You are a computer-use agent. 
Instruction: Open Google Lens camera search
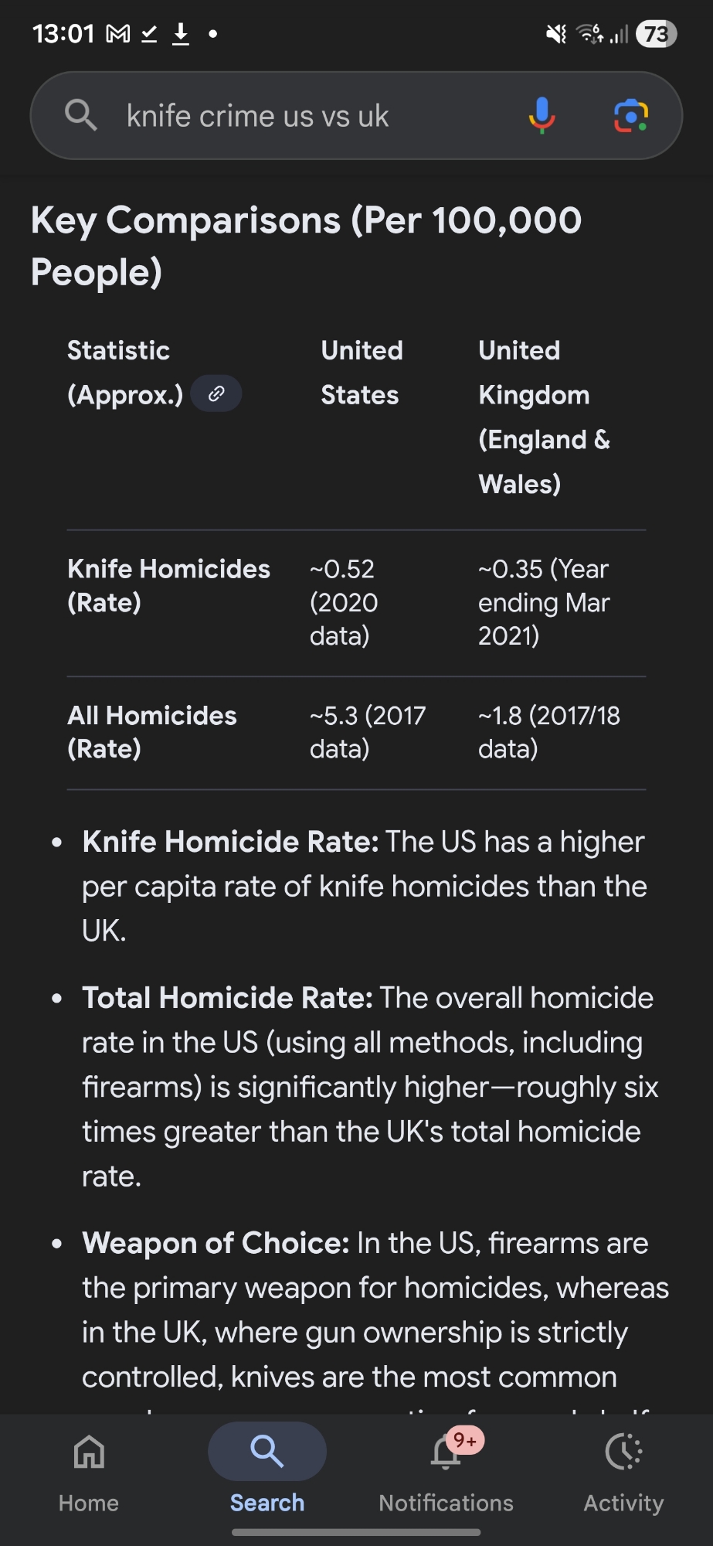(630, 116)
